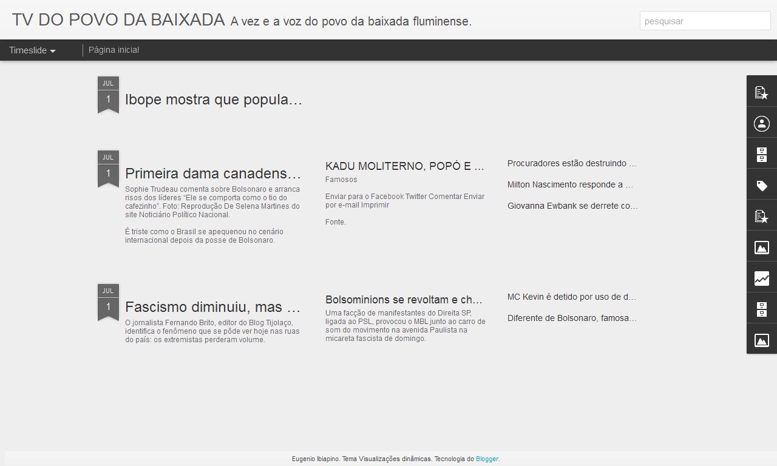Click the label tag gadget icon
The height and width of the screenshot is (466, 777).
click(761, 186)
